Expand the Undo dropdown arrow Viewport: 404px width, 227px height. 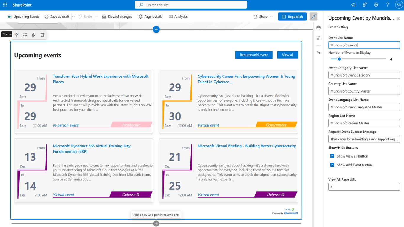(96, 17)
